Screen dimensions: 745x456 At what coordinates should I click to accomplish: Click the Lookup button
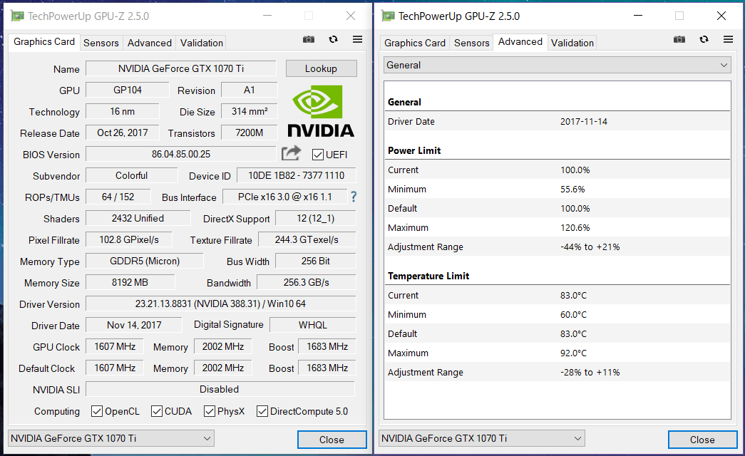[x=322, y=68]
